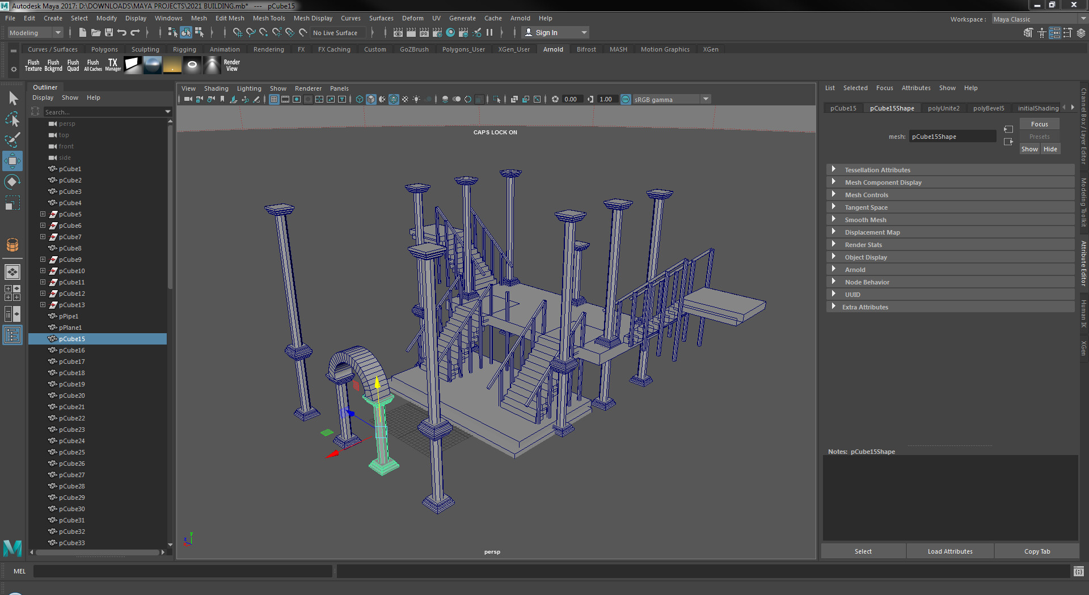Image resolution: width=1089 pixels, height=595 pixels.
Task: Open the Workspace dropdown selector
Action: pyautogui.click(x=1038, y=19)
